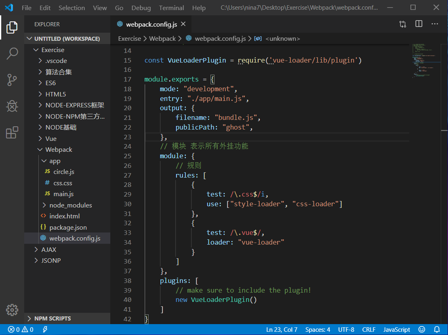Select the webpack.config.js editor tab
The image size is (448, 335).
151,24
